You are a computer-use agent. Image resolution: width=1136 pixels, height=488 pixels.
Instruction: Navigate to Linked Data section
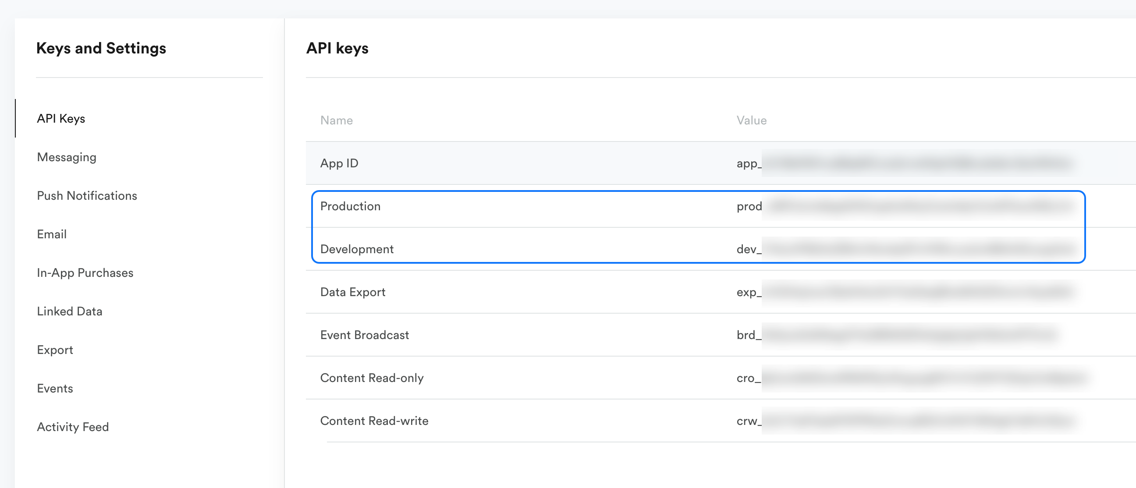[x=70, y=311]
